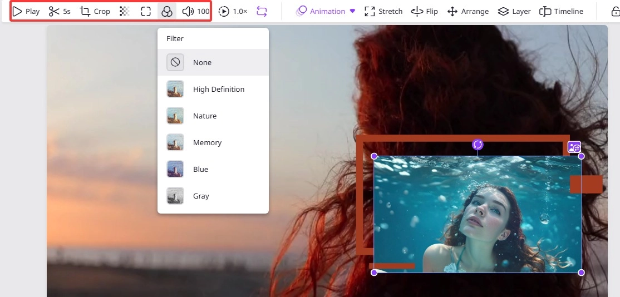Click the dashed-square mask icon
The image size is (620, 297).
146,12
